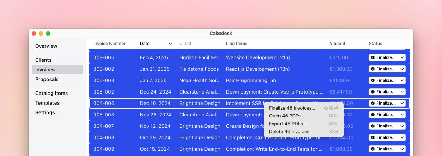Expand status dropdown for invoice 005-003
This screenshot has height=156, width=442.
point(402,115)
